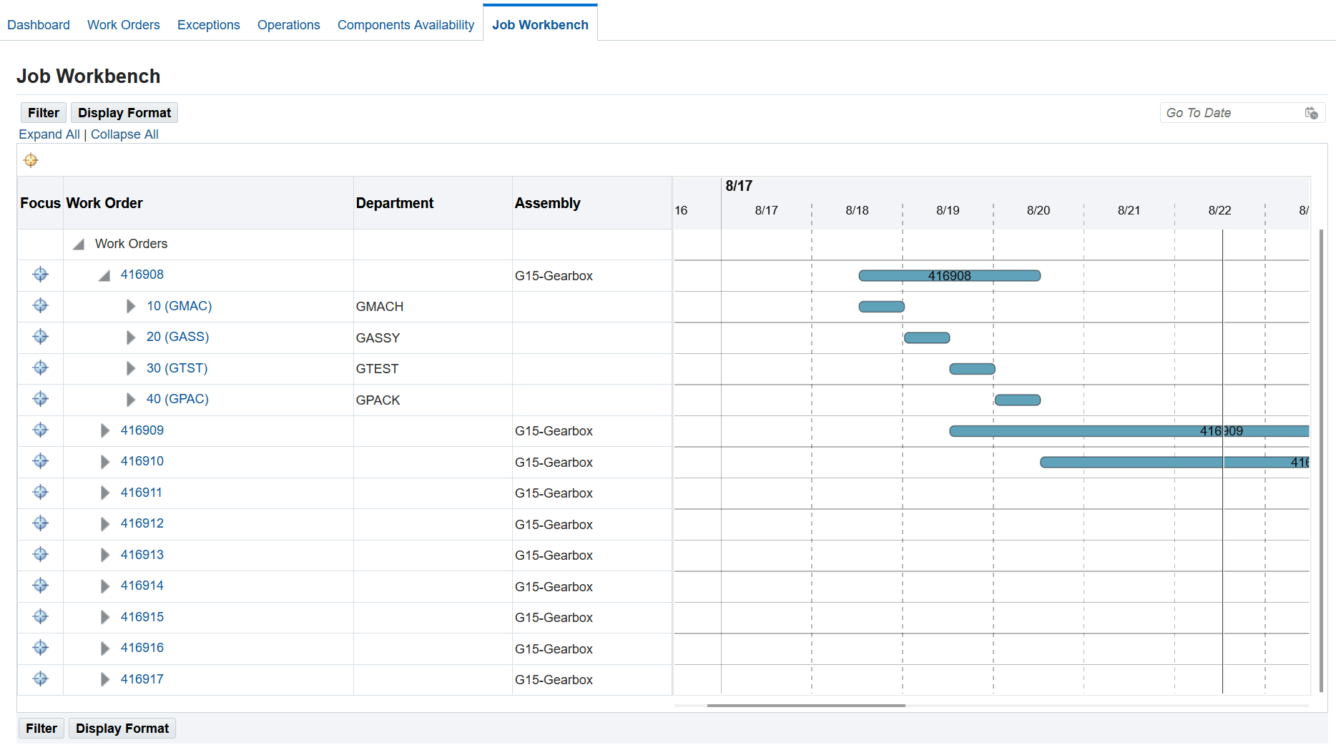1336x750 pixels.
Task: Select the GTEST operation Gantt bar
Action: pos(973,369)
